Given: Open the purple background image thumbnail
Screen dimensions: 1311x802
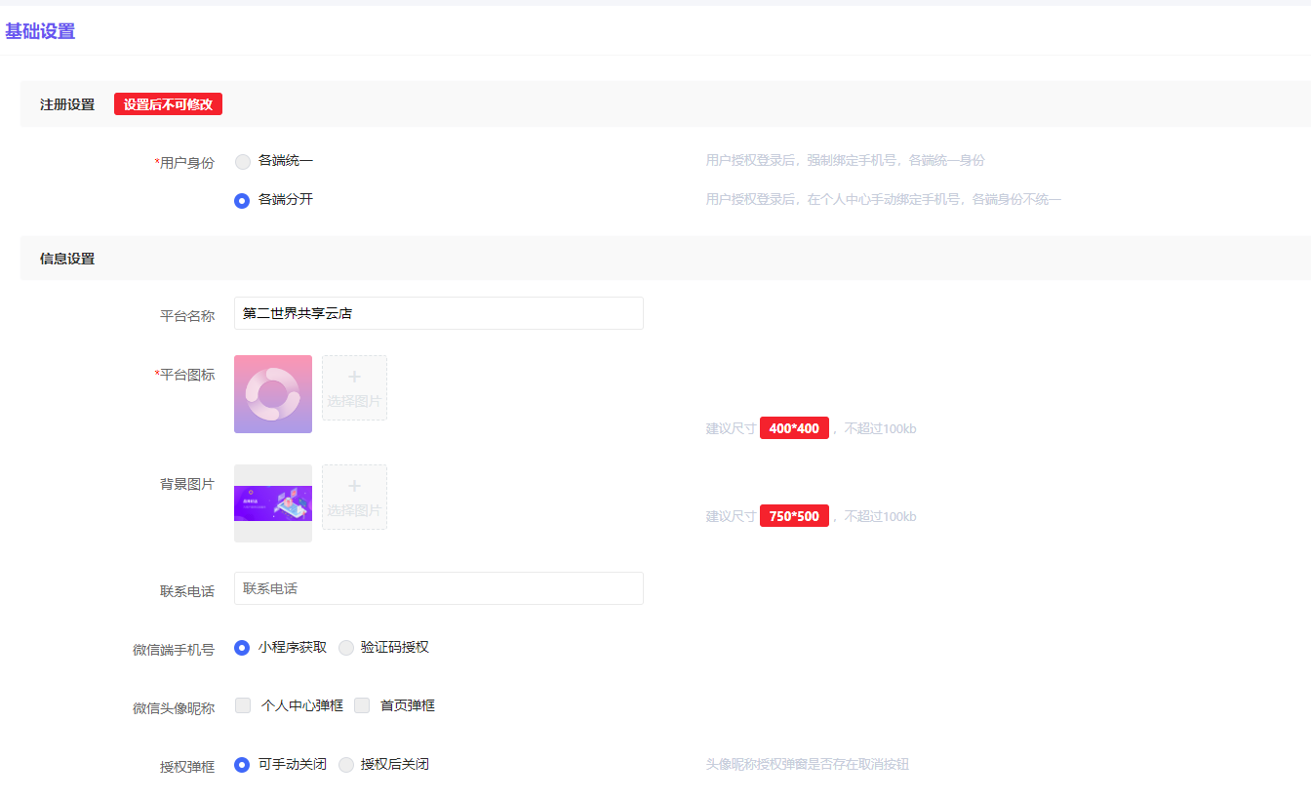Looking at the screenshot, I should coord(273,503).
